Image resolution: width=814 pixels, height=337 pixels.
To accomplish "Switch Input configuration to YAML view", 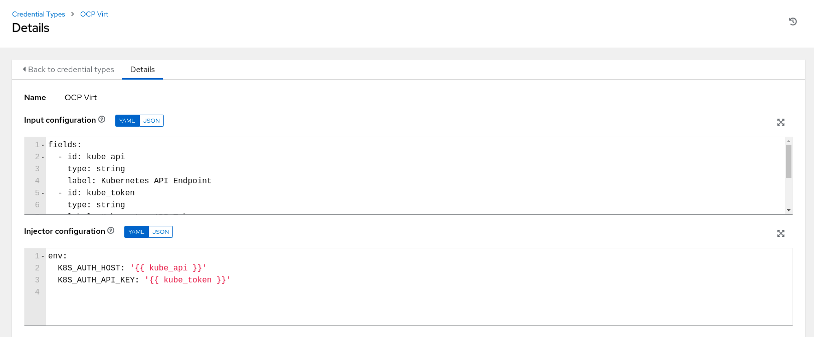I will (127, 121).
